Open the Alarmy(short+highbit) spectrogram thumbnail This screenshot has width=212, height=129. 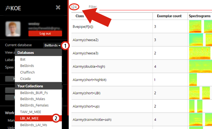[193, 80]
